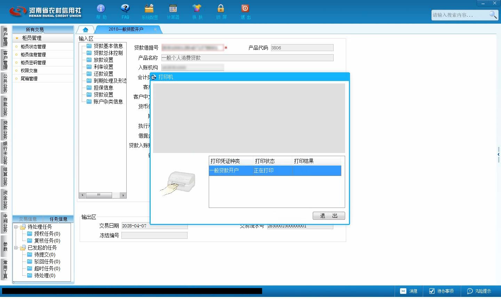The height and width of the screenshot is (299, 501).
Task: Open the 客户管理 side tab
Action: (5, 60)
